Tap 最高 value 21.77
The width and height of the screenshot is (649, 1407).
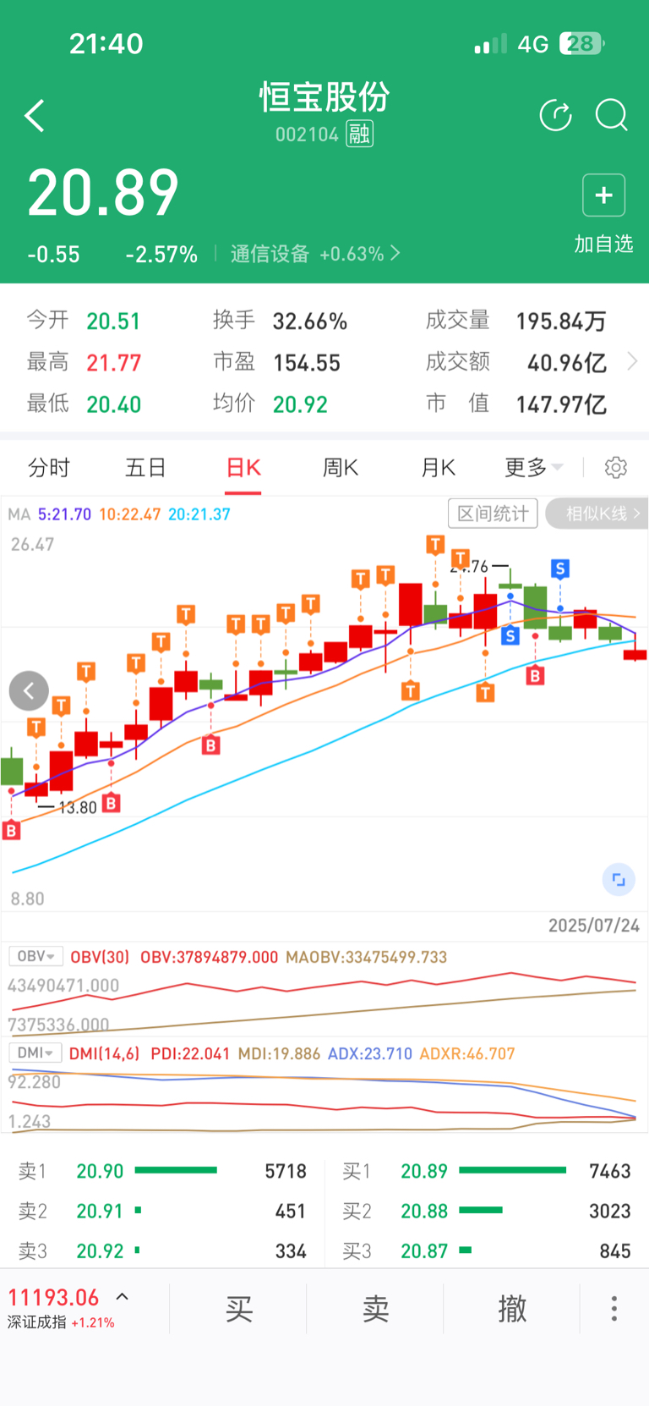(113, 363)
